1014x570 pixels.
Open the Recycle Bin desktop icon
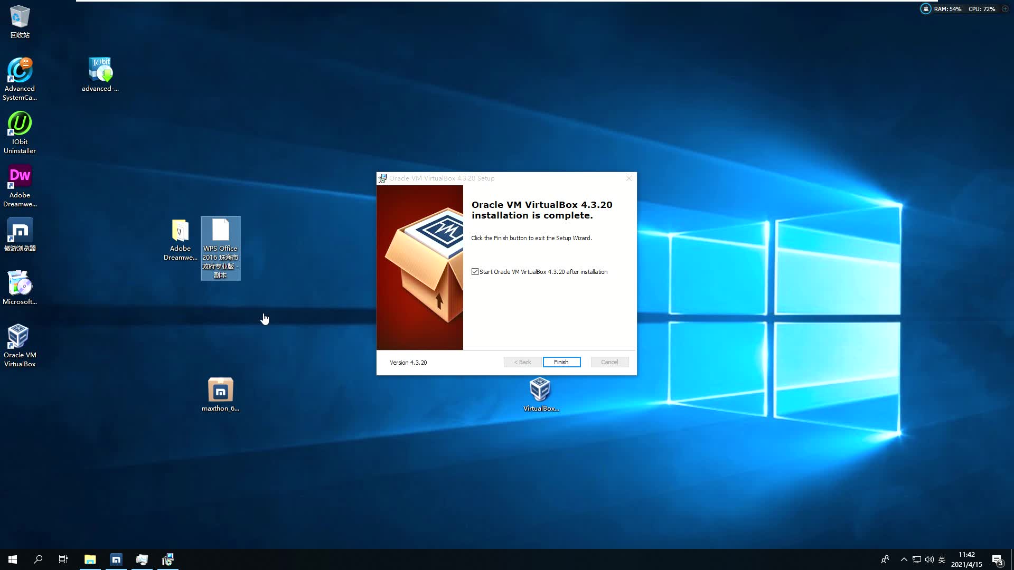pyautogui.click(x=20, y=21)
